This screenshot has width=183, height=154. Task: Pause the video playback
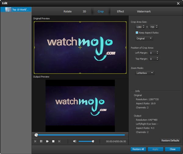pyautogui.click(x=41, y=141)
